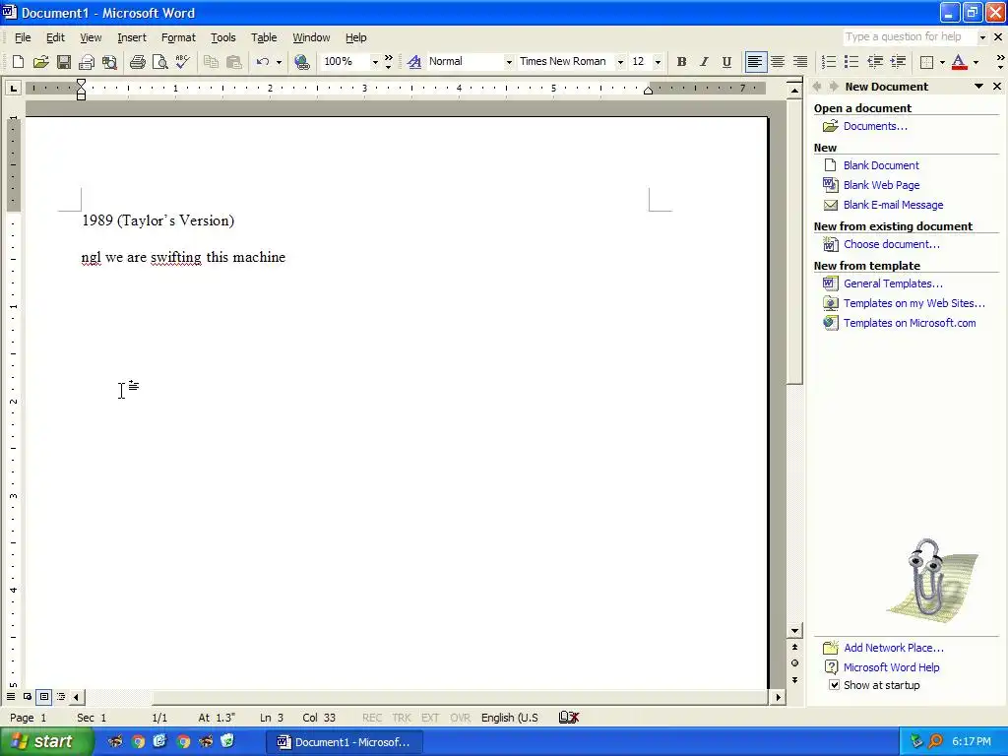Click the horizontal scrollbar right arrow
Viewport: 1008px width, 756px height.
coord(779,697)
